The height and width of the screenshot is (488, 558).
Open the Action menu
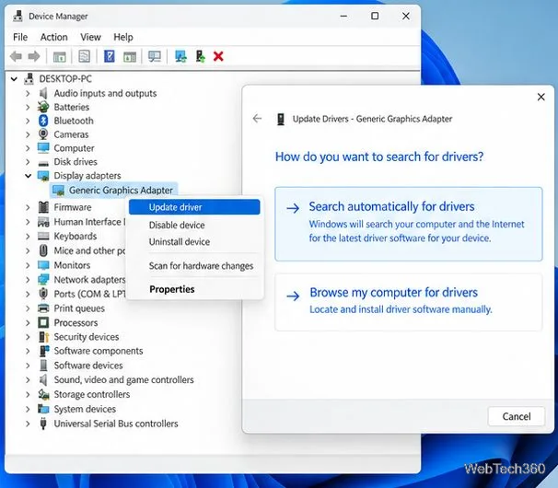click(53, 37)
